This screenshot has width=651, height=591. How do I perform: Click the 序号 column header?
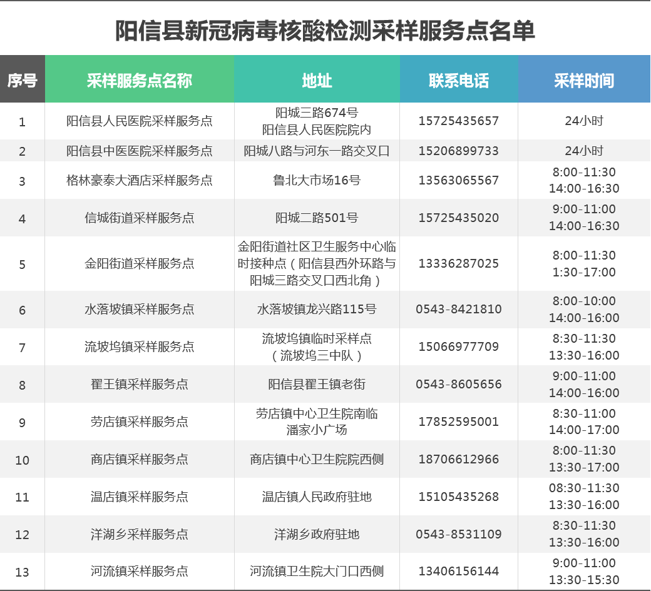[22, 80]
